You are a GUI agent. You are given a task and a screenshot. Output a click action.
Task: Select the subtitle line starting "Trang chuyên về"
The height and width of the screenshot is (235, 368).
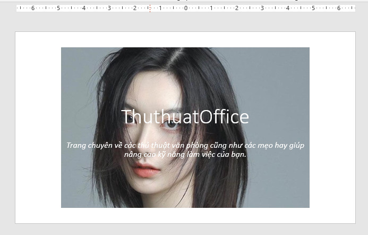click(x=185, y=145)
